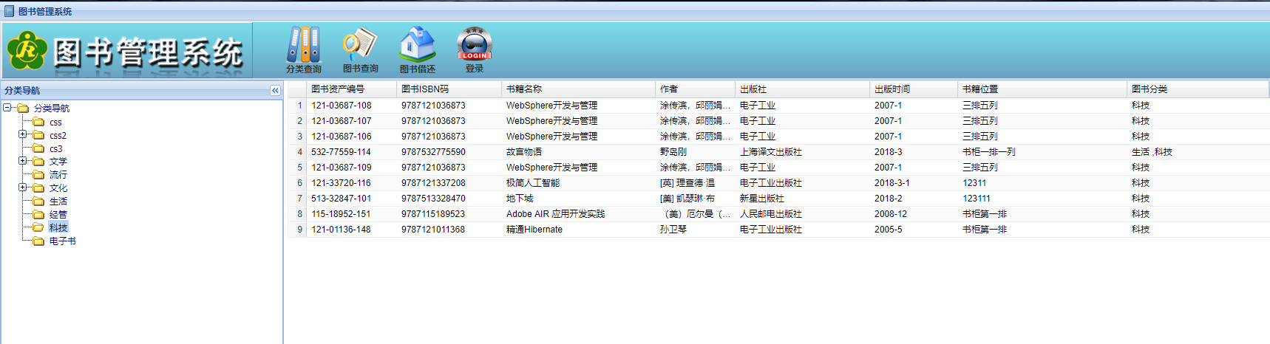
Task: Click the 科技 folder icon
Action: [x=38, y=227]
